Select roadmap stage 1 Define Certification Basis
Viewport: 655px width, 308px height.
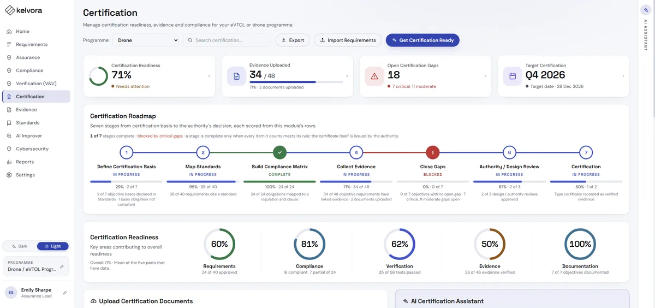coord(126,153)
